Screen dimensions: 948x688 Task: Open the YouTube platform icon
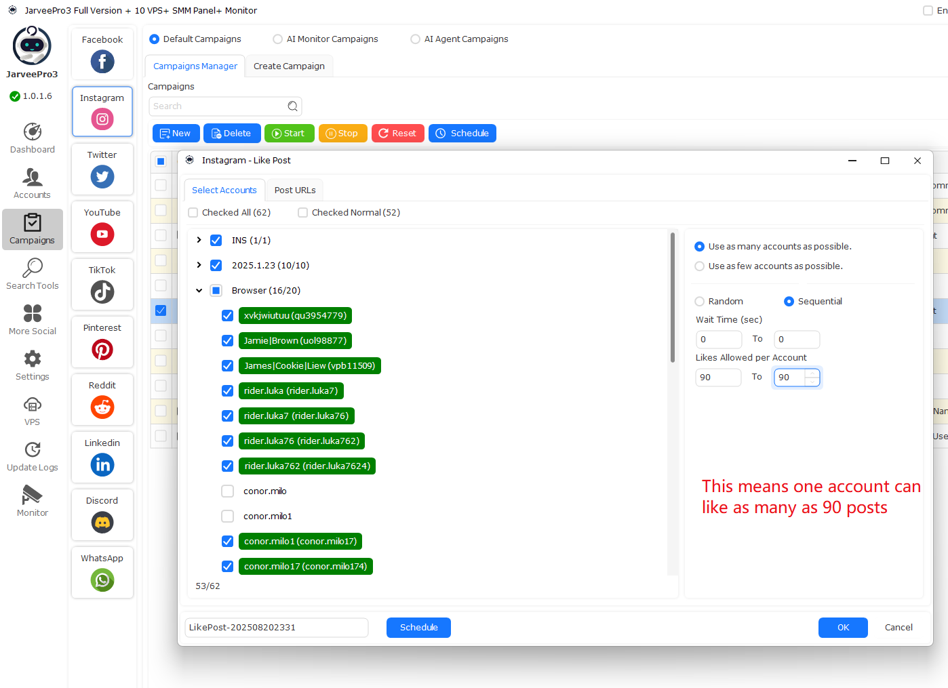(x=102, y=235)
